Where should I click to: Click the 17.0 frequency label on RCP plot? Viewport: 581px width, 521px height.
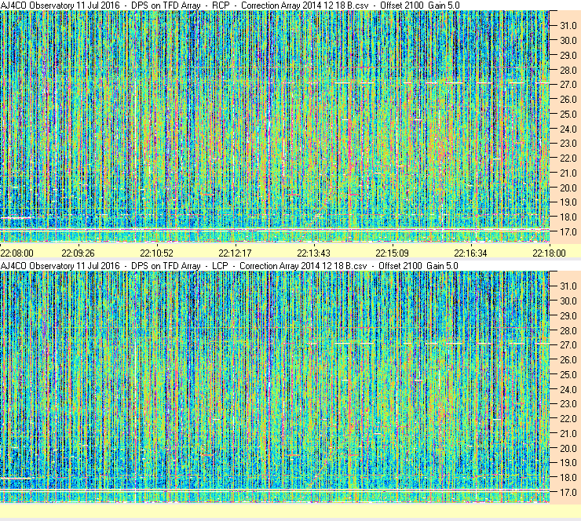tap(568, 231)
